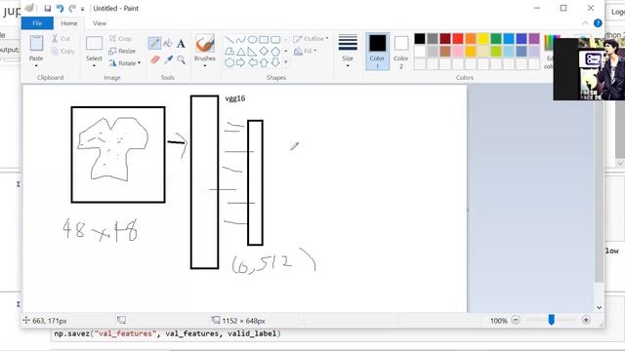
Task: Choose the Right arrow shape
Action: click(x=241, y=62)
